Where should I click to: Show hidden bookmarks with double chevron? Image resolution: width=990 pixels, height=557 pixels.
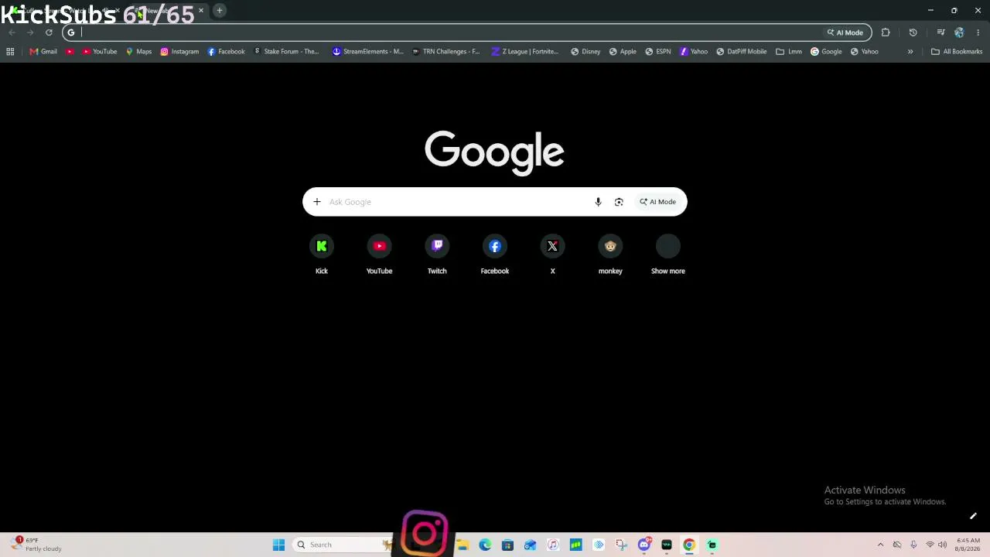[910, 51]
